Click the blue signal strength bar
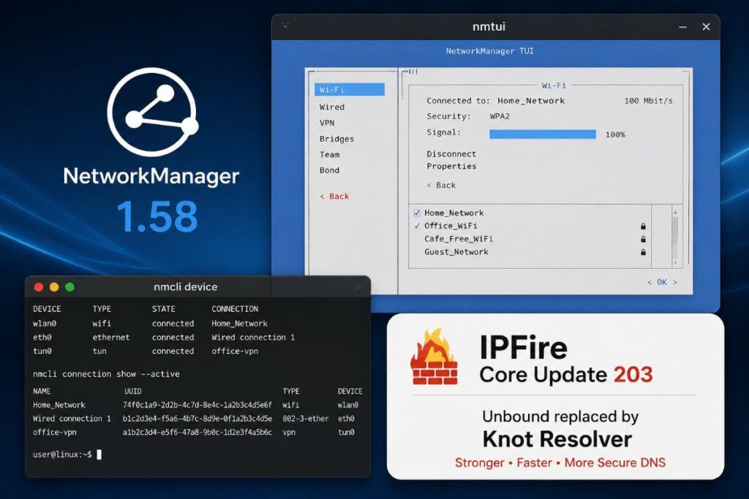Image resolution: width=749 pixels, height=499 pixels. (x=543, y=134)
